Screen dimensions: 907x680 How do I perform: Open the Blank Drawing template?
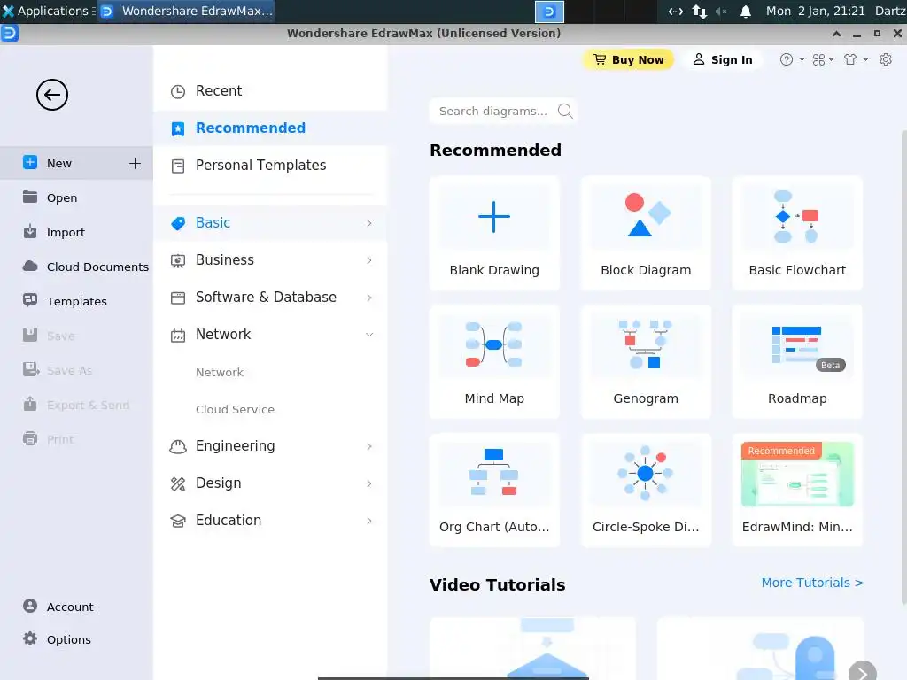pos(494,233)
